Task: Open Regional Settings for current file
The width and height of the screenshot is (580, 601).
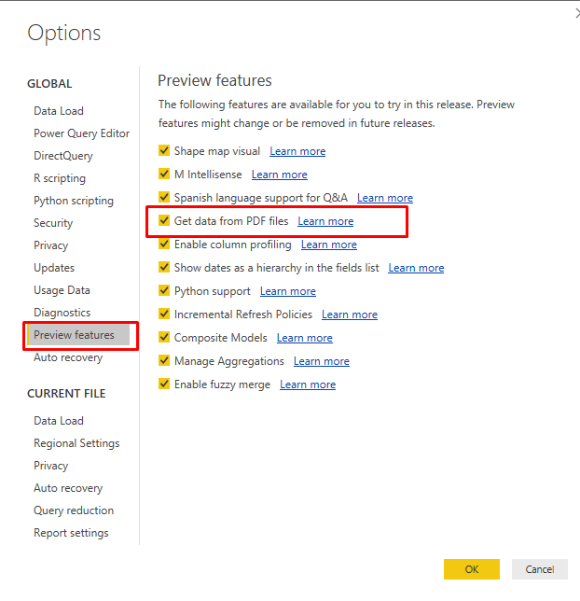Action: coord(76,443)
